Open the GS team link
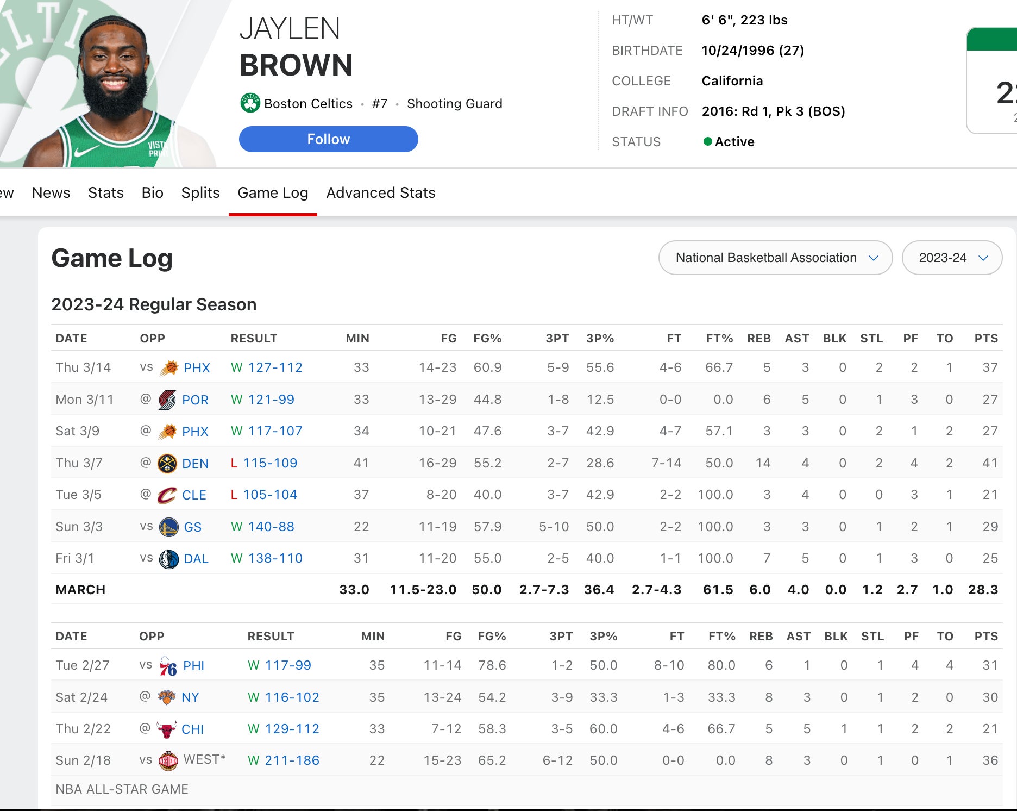This screenshot has height=811, width=1017. [x=192, y=527]
